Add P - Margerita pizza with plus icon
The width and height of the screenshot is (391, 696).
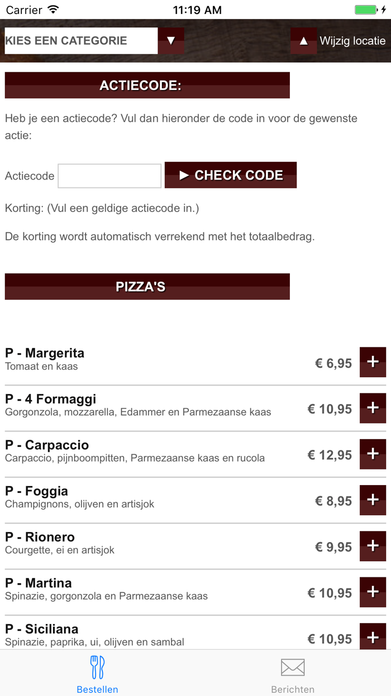[x=373, y=362]
